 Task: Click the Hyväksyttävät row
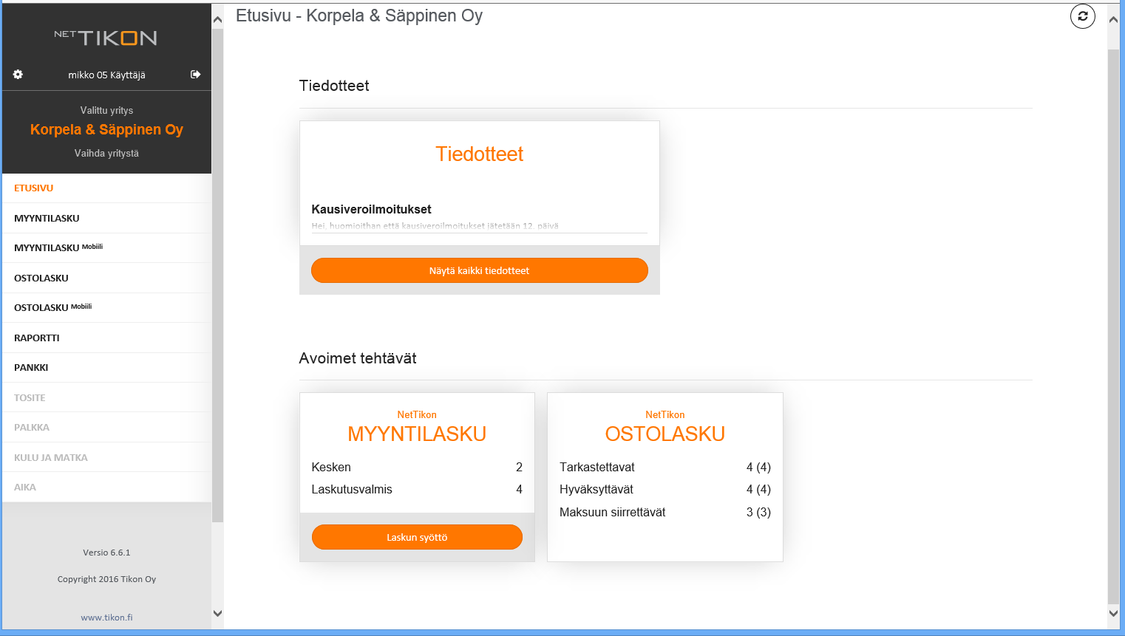point(665,489)
